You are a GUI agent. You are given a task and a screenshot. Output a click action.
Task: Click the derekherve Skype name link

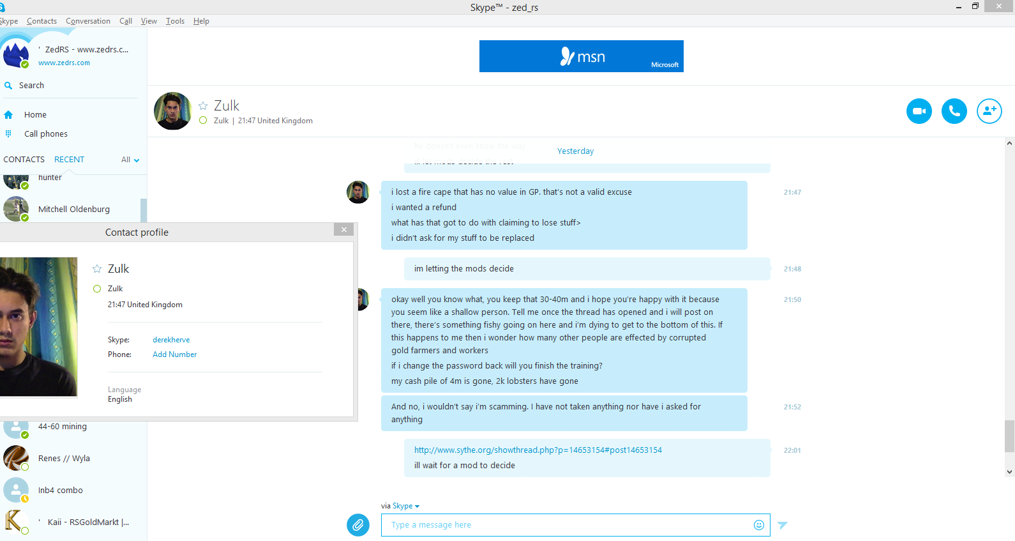click(171, 340)
